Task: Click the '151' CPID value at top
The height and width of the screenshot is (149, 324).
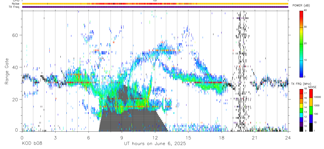Action: click(155, 1)
